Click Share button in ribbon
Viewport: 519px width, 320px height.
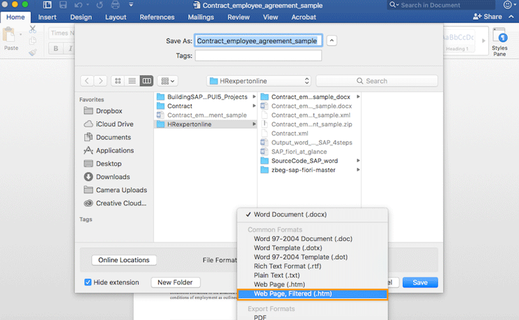pyautogui.click(x=487, y=17)
